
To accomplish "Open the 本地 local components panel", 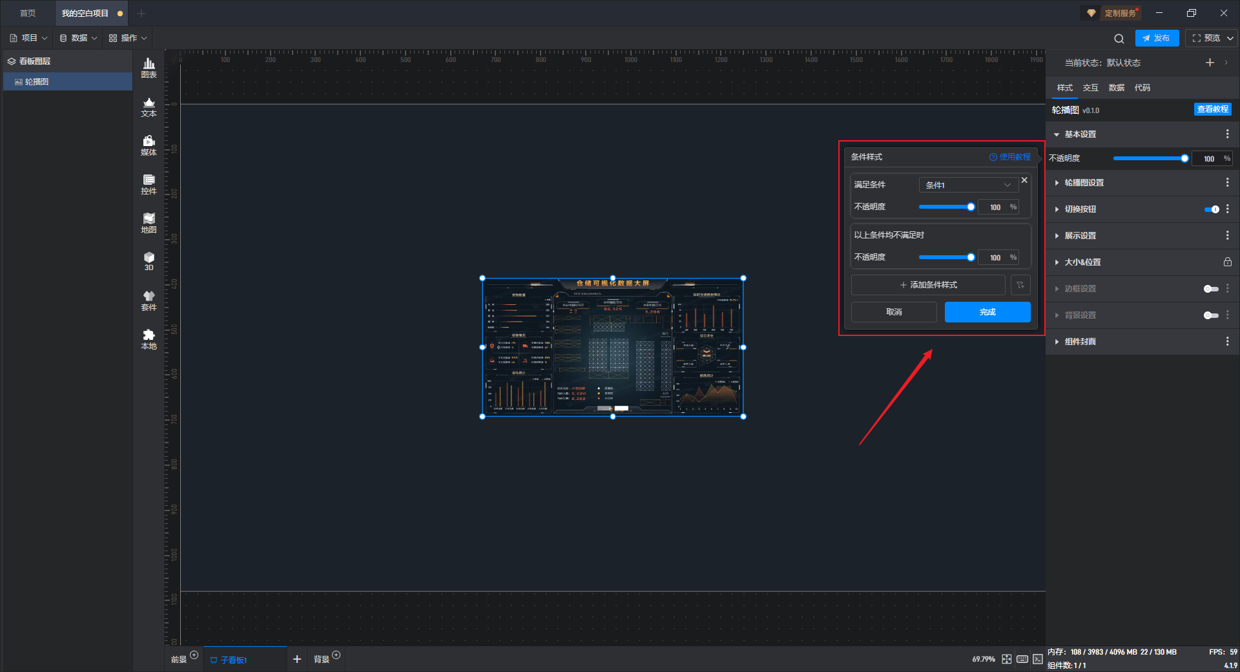I will 149,339.
